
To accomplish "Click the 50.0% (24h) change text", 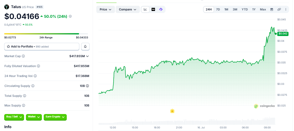I will pos(55,16).
